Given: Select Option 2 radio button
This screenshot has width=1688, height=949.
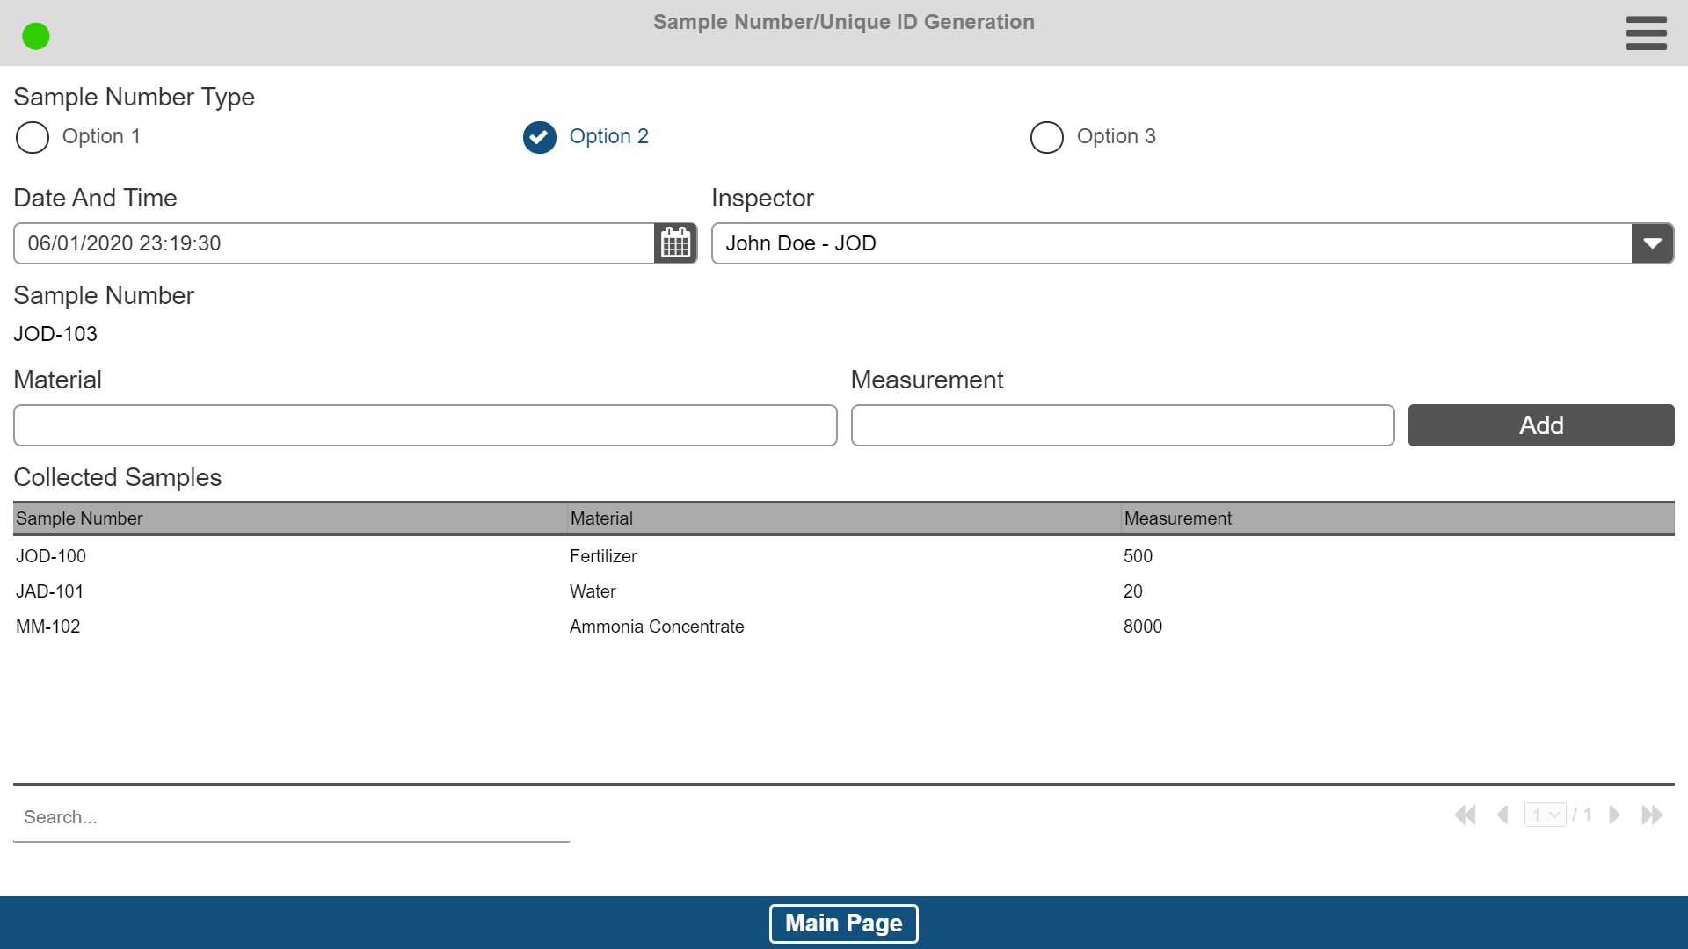Looking at the screenshot, I should [x=540, y=137].
